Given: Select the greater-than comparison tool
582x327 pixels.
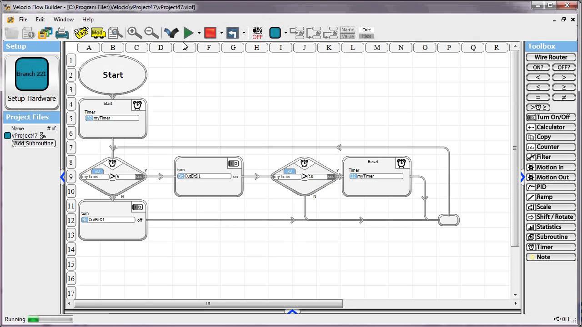Looking at the screenshot, I should coord(563,77).
